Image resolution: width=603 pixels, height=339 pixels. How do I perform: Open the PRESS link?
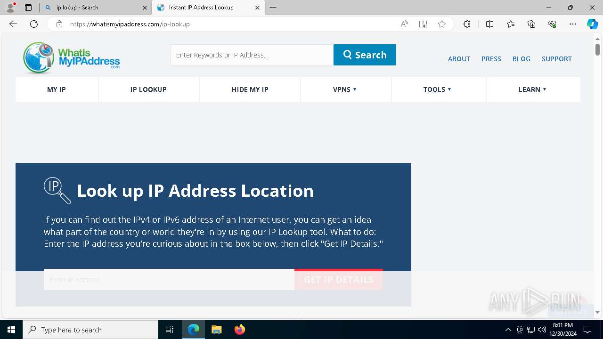click(x=491, y=59)
